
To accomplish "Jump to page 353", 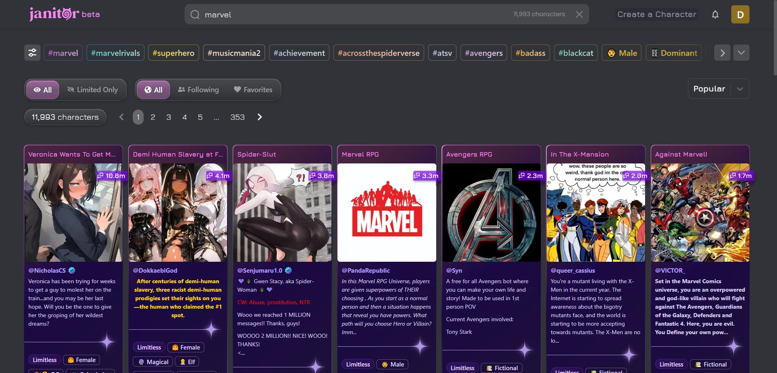I will click(237, 117).
